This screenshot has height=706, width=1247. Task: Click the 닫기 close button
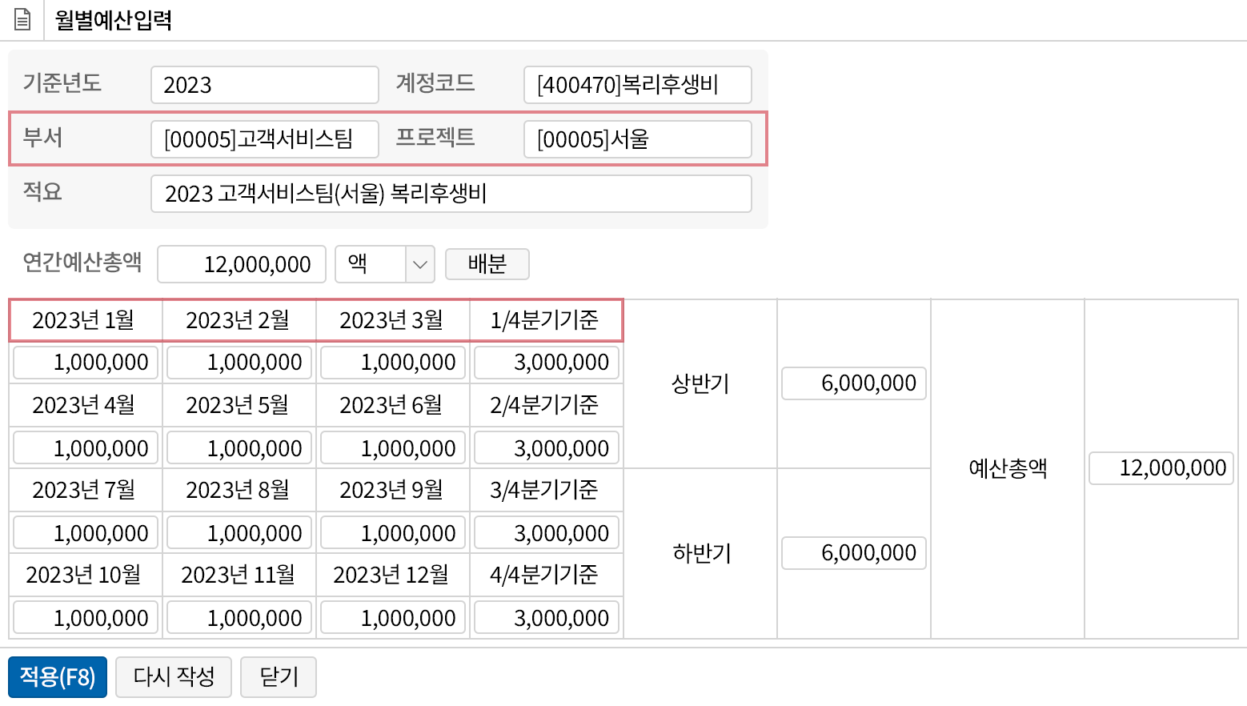[x=279, y=676]
